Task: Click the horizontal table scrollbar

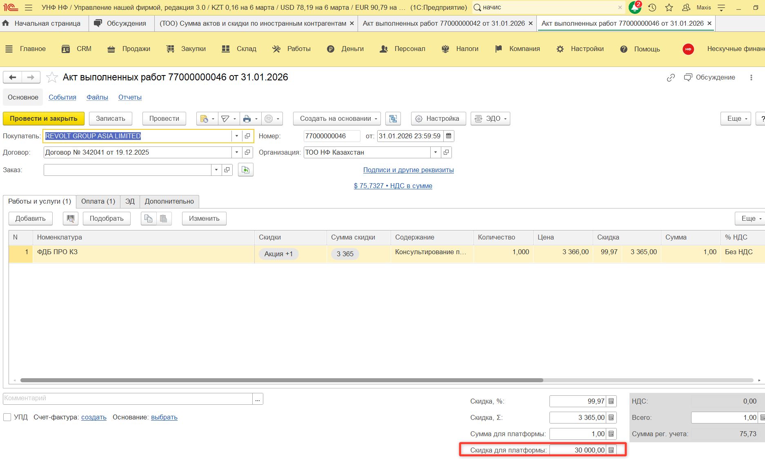Action: pyautogui.click(x=282, y=380)
